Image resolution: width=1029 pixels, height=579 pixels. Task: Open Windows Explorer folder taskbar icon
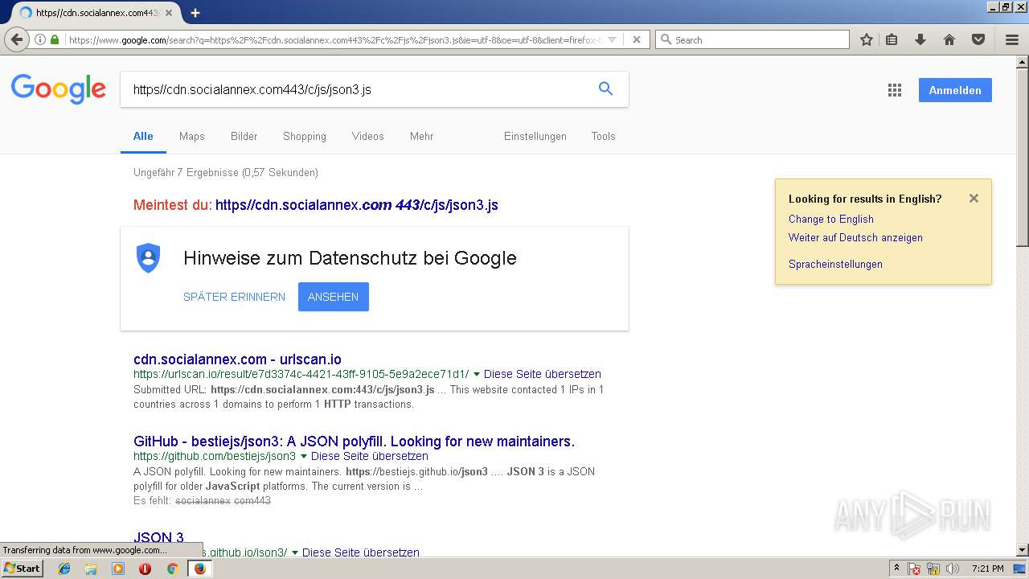pyautogui.click(x=91, y=569)
